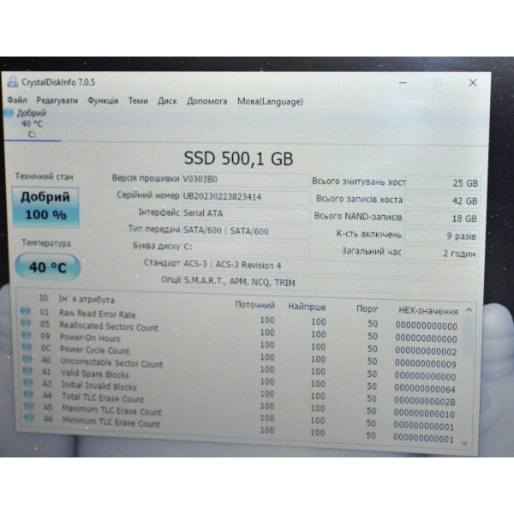This screenshot has width=514, height=514.
Task: Open the Функція menu
Action: 103,100
